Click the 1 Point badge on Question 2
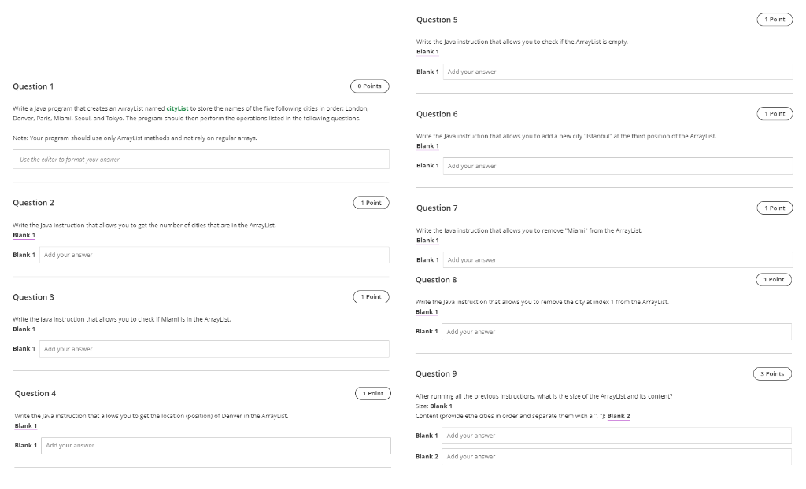Viewport: 806px width, 489px height. coord(370,202)
